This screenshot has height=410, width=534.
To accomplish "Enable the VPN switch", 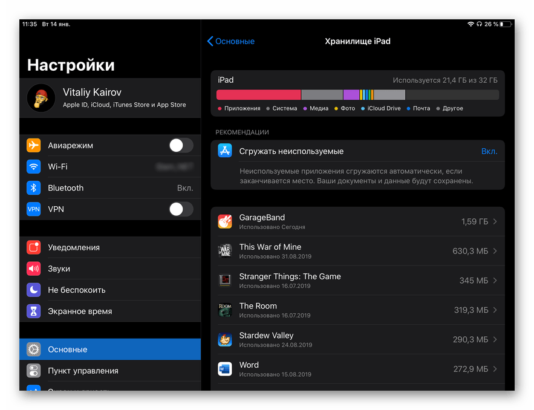I will (x=180, y=209).
